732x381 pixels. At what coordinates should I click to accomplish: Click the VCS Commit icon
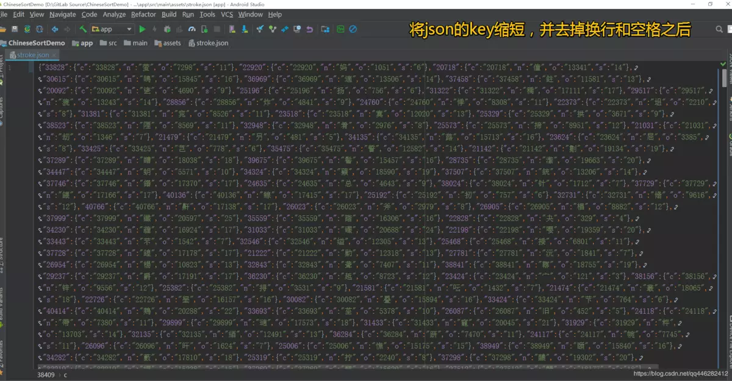click(272, 29)
